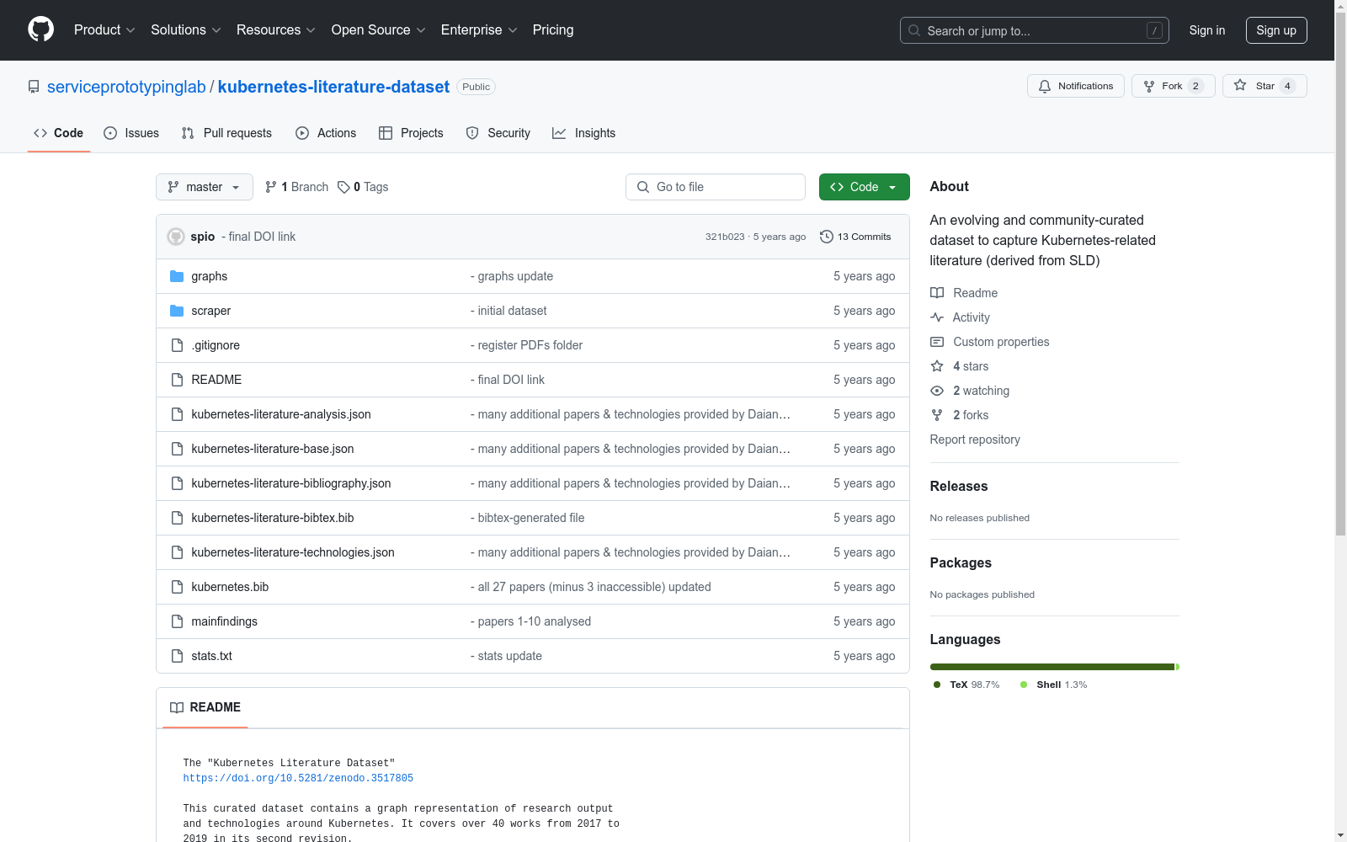Image resolution: width=1347 pixels, height=842 pixels.
Task: Open the commit hash 321b023
Action: click(725, 237)
